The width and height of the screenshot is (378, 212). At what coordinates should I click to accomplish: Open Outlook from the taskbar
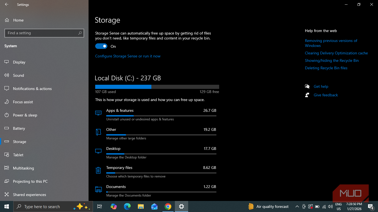(154, 206)
